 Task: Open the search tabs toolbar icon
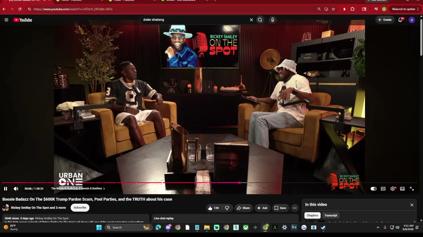pyautogui.click(x=364, y=9)
